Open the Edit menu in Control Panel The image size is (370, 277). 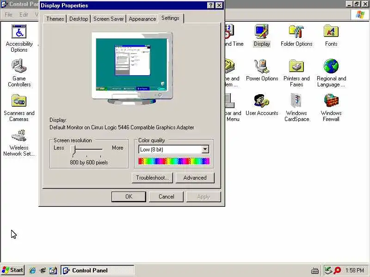click(24, 15)
